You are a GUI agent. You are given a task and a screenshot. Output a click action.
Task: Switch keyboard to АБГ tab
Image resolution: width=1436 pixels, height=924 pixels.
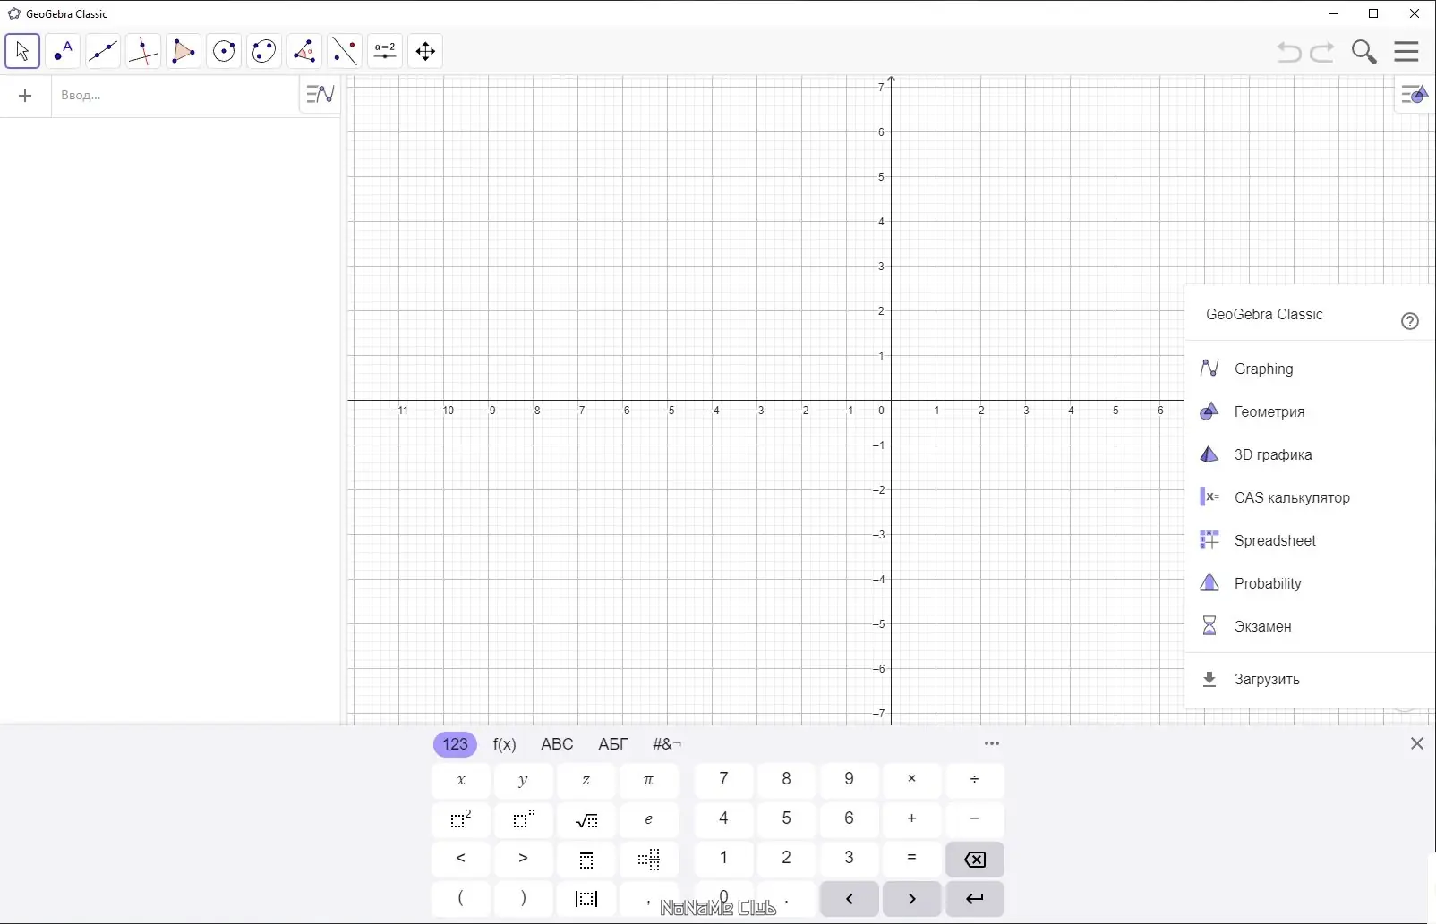tap(613, 744)
